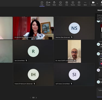Select Dr. Anas OUAFI video tile
This screenshot has height=100, width=102.
(74, 51)
